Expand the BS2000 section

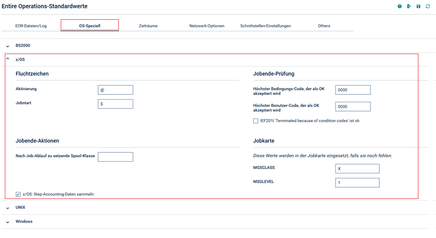tap(8, 46)
